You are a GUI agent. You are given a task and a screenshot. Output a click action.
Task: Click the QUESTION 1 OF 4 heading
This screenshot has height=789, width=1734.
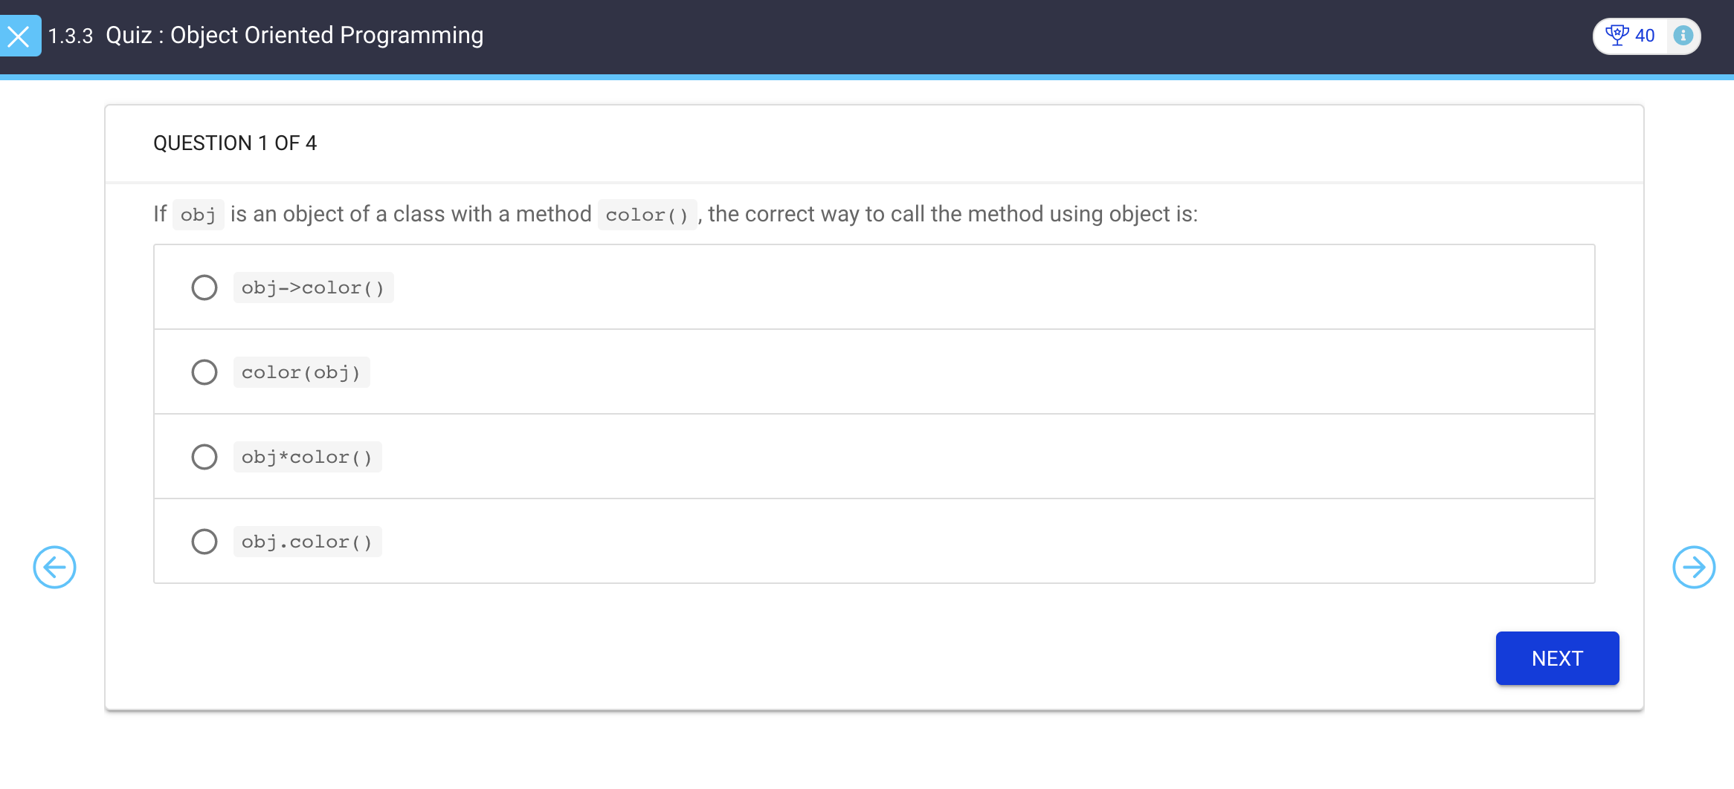(x=235, y=143)
